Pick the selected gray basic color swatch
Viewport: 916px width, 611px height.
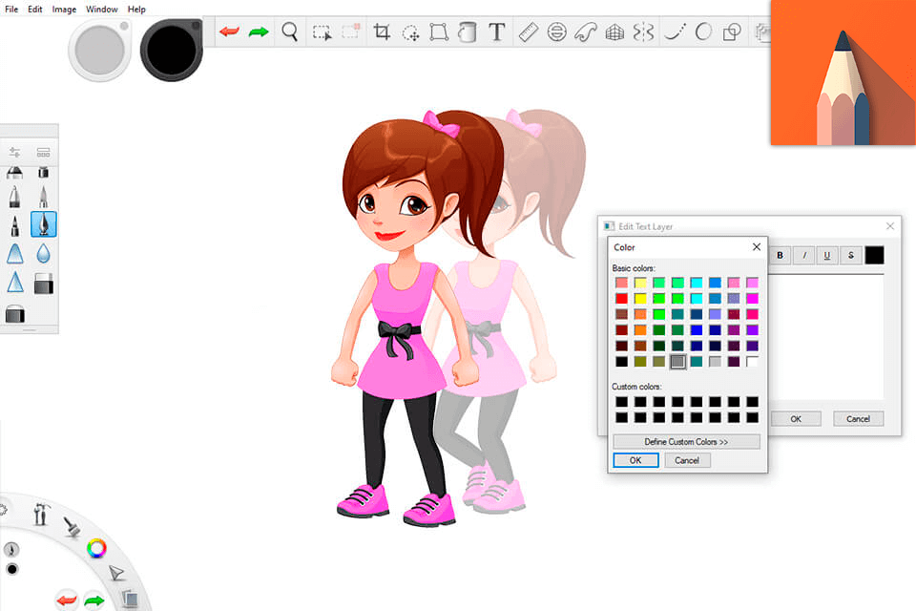coord(677,361)
